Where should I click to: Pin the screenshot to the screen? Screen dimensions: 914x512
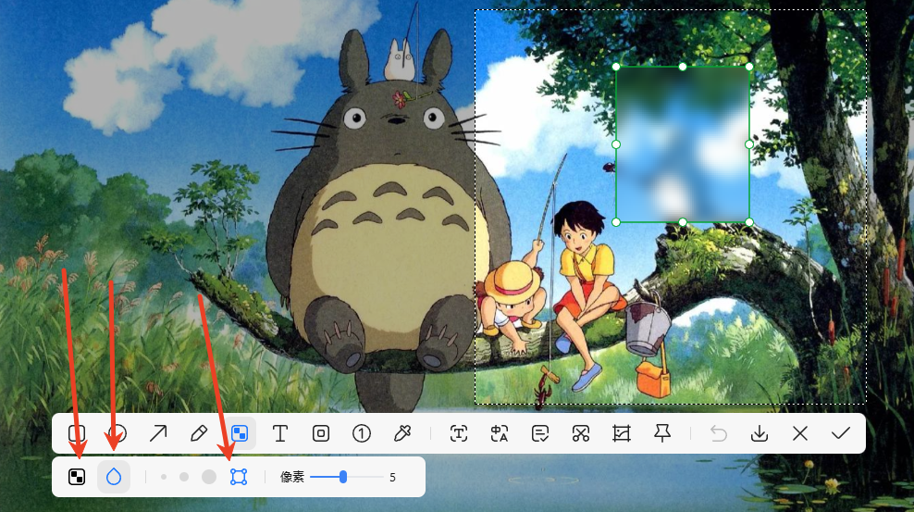click(x=662, y=433)
